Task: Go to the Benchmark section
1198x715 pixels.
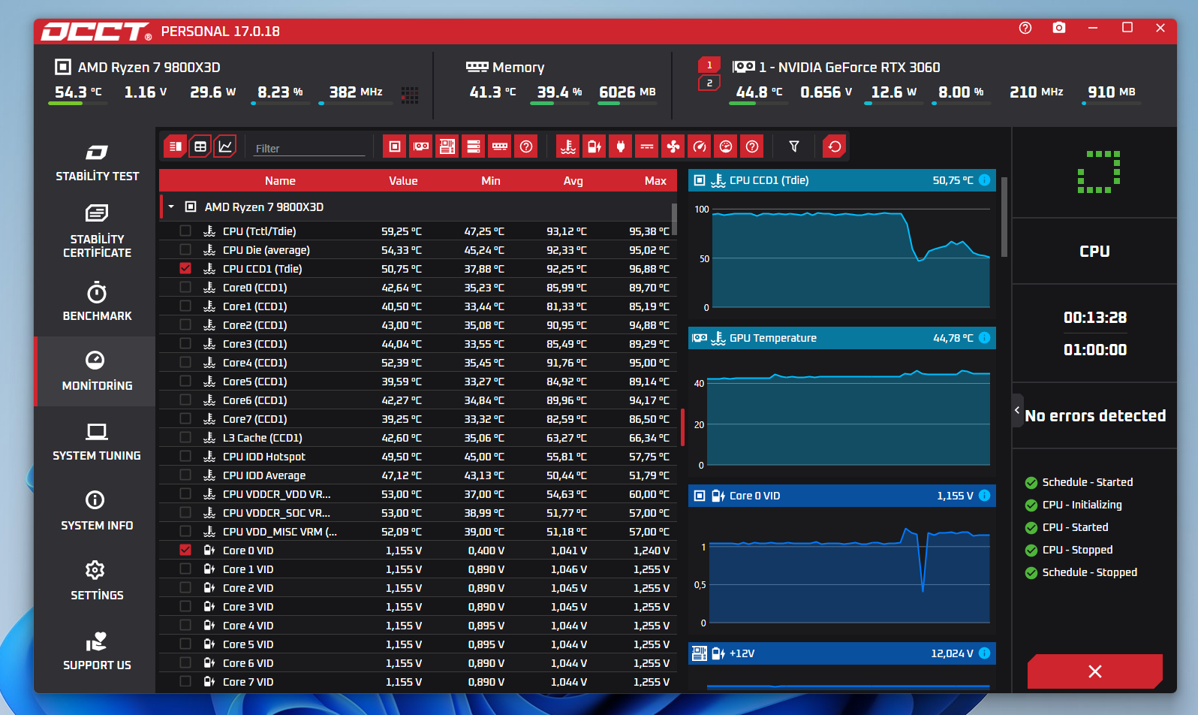Action: 97,302
